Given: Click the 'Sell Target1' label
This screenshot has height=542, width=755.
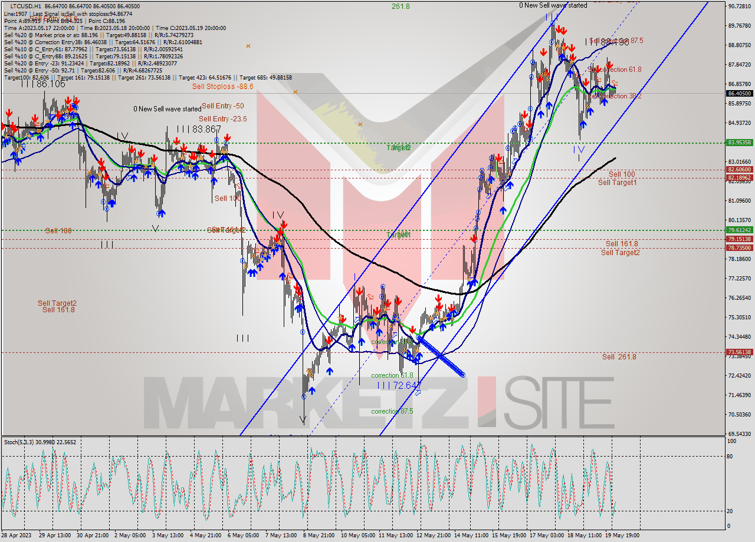Looking at the screenshot, I should pyautogui.click(x=618, y=183).
